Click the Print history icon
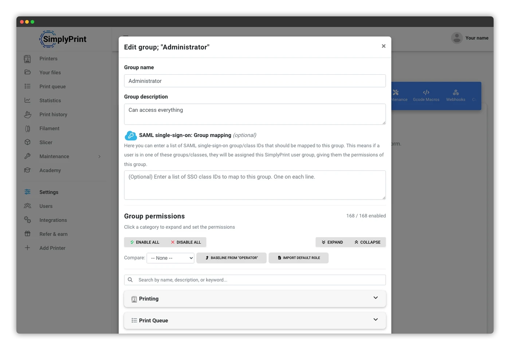Image resolution: width=510 pixels, height=350 pixels. tap(27, 114)
